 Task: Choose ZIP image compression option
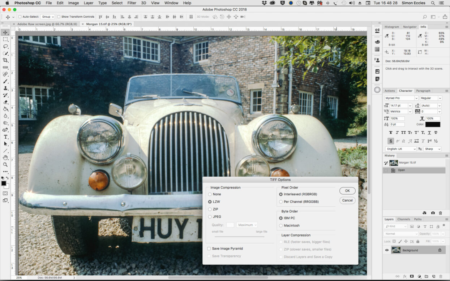210,209
